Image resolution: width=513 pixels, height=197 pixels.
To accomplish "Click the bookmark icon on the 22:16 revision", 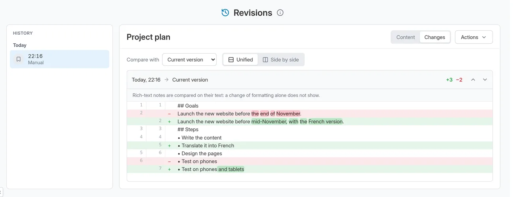I will pos(19,59).
